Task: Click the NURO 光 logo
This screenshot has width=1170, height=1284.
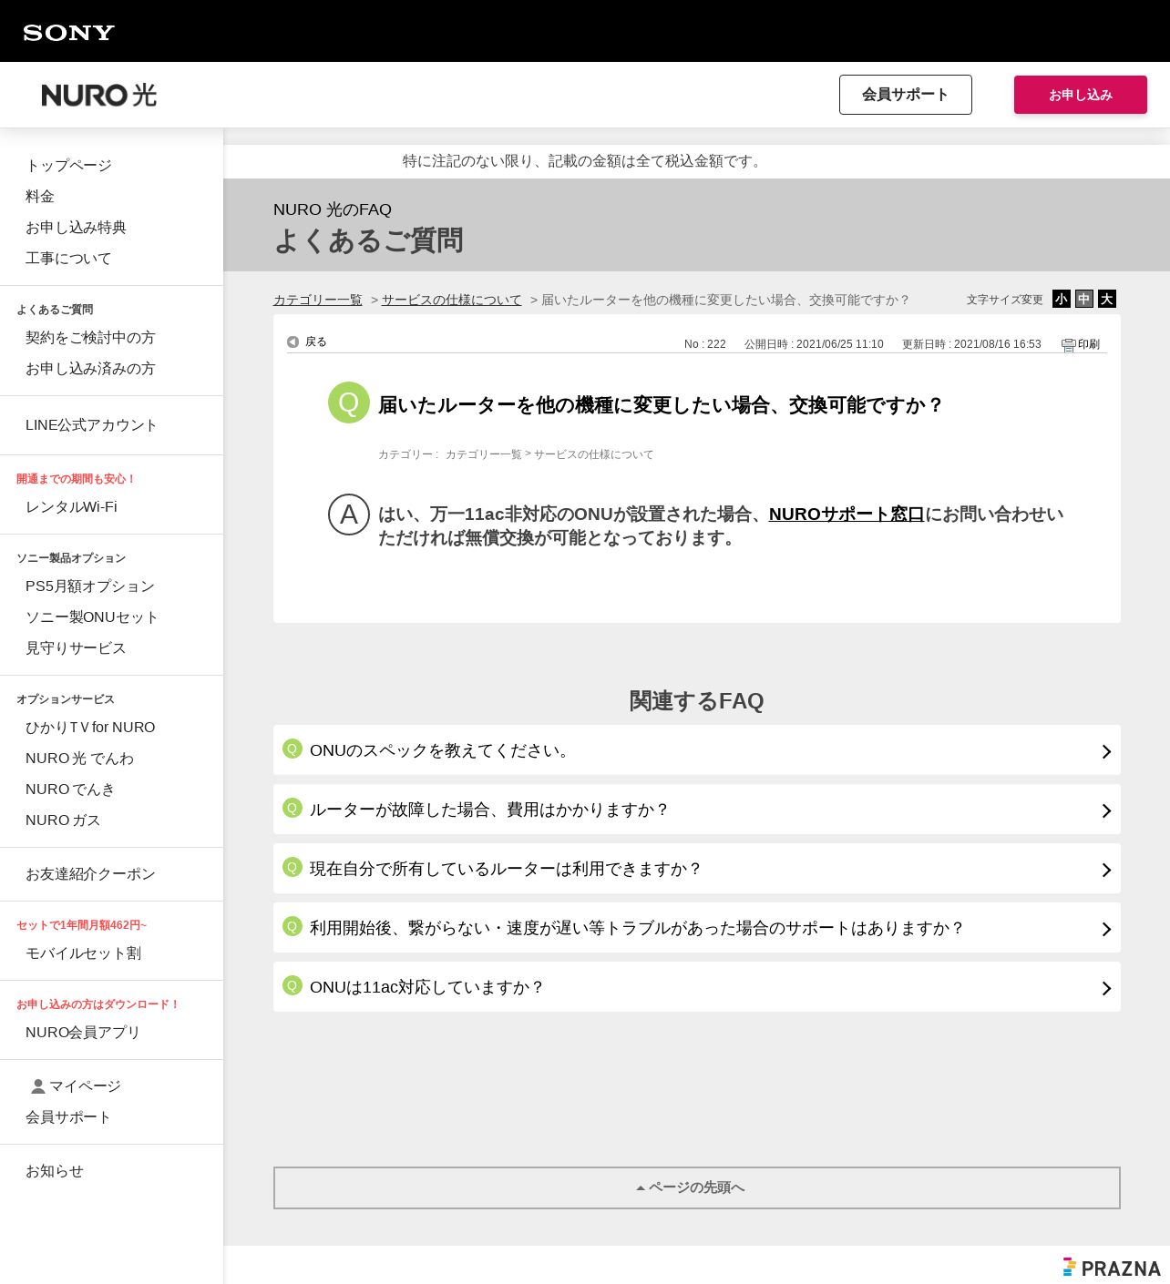Action: click(98, 95)
